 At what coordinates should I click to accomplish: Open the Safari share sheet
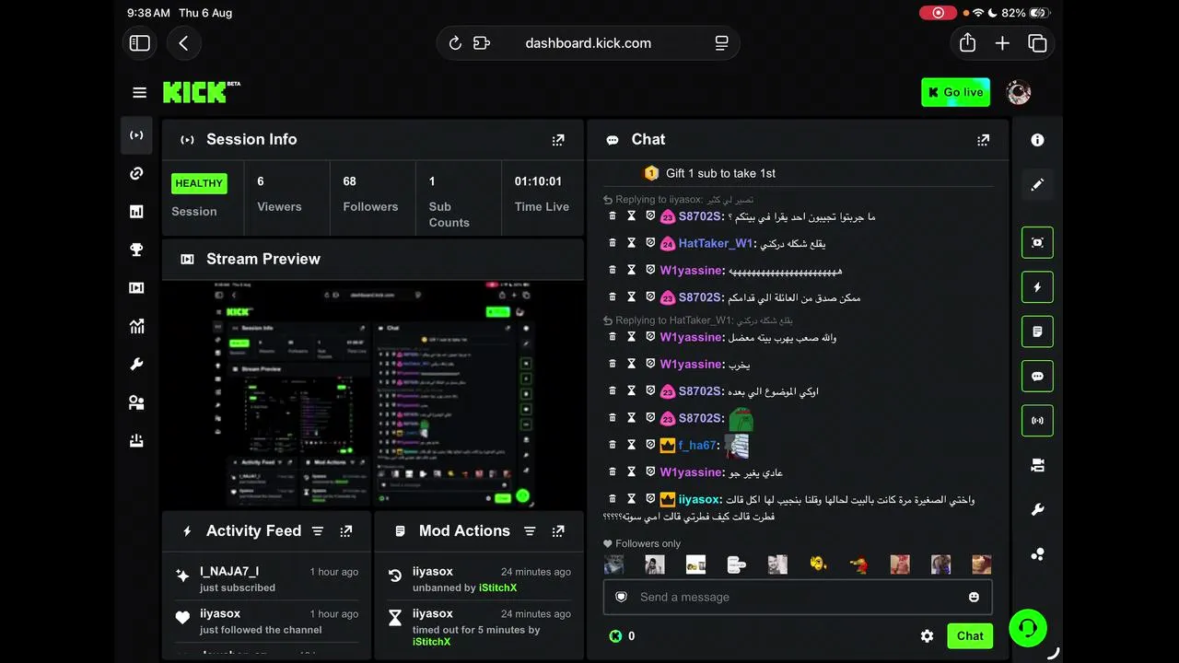click(967, 43)
